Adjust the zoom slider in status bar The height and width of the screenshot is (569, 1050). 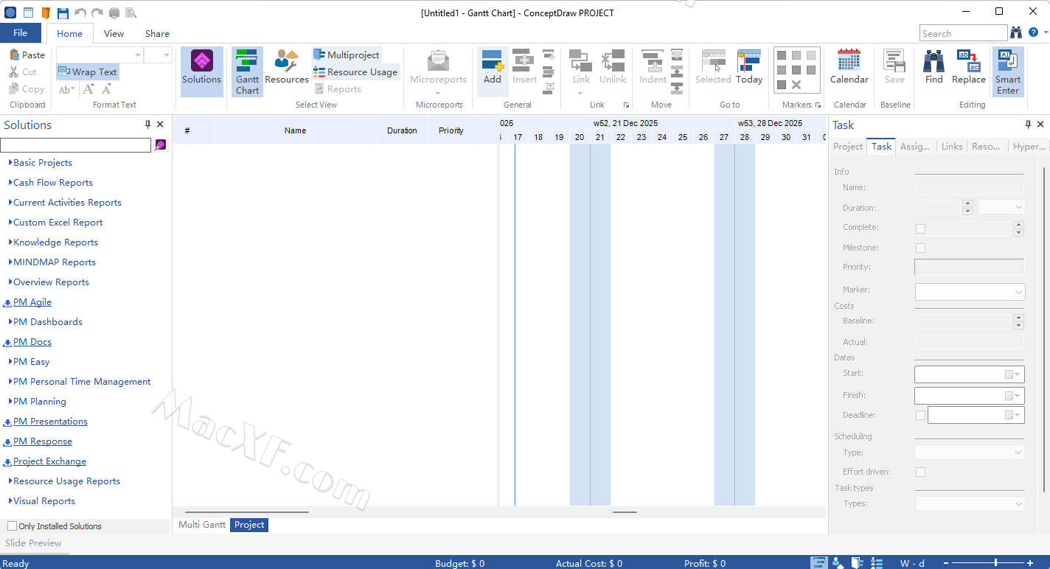pyautogui.click(x=995, y=563)
